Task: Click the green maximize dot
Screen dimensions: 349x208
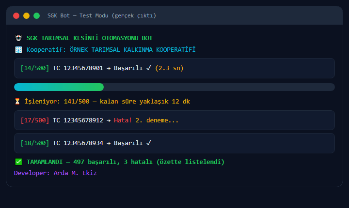Action: (x=36, y=16)
